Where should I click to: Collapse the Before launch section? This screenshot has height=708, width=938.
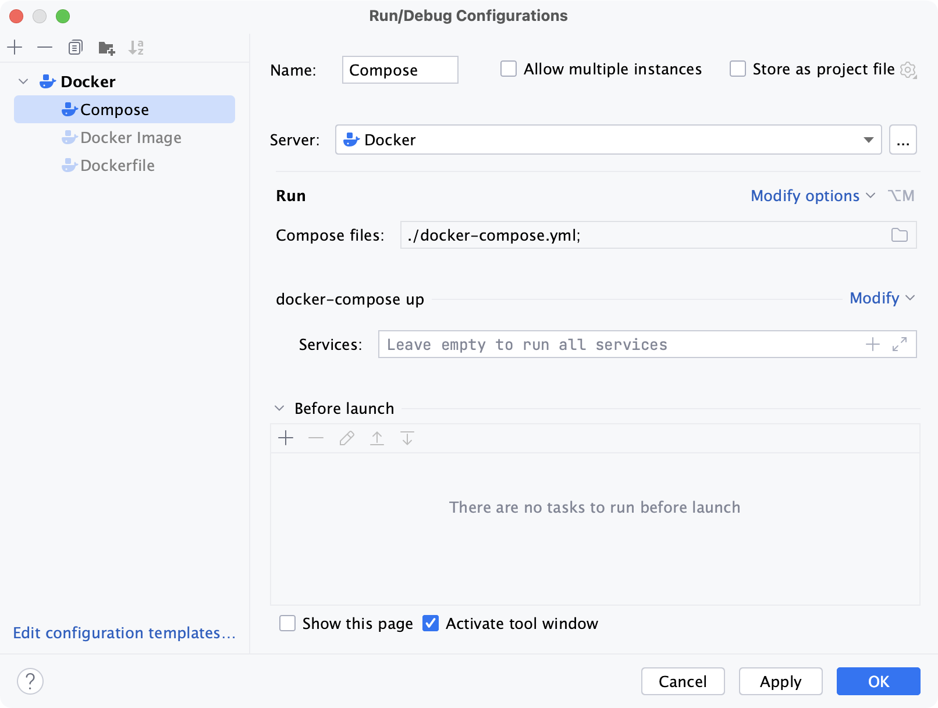(x=279, y=409)
